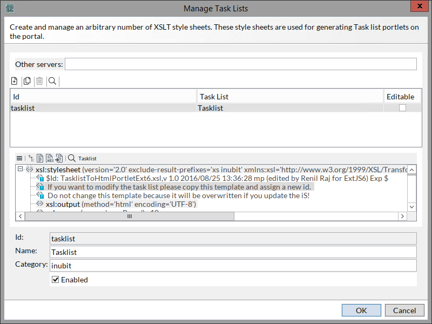Uncheck the Enabled checkbox
Image resolution: width=432 pixels, height=324 pixels.
tap(55, 280)
